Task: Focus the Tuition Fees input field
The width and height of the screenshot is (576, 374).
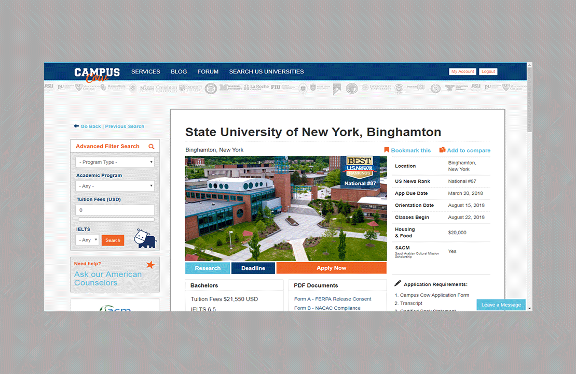Action: pyautogui.click(x=115, y=210)
